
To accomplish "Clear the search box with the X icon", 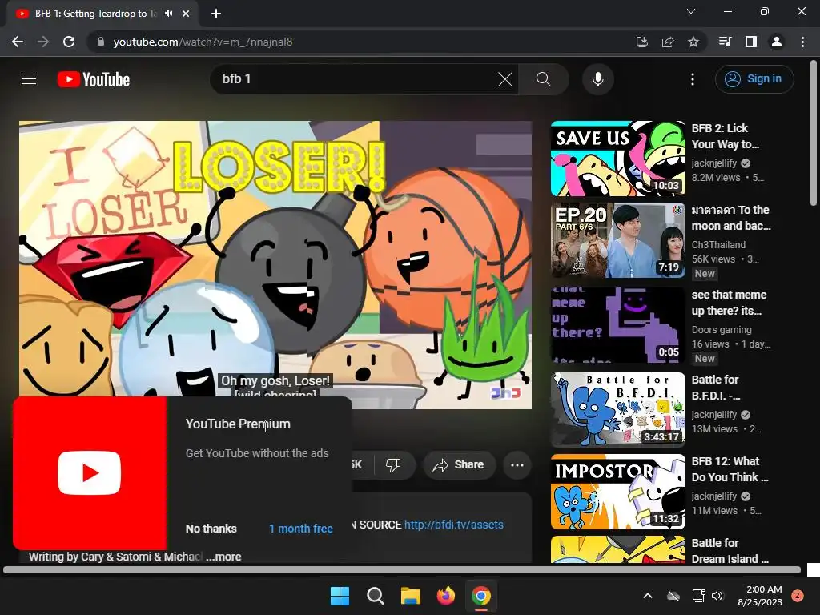I will pyautogui.click(x=505, y=79).
